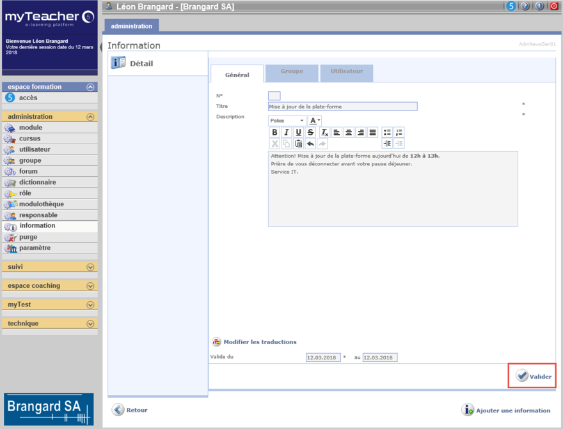Collapse the administration section
This screenshot has height=429, width=563.
click(x=90, y=117)
